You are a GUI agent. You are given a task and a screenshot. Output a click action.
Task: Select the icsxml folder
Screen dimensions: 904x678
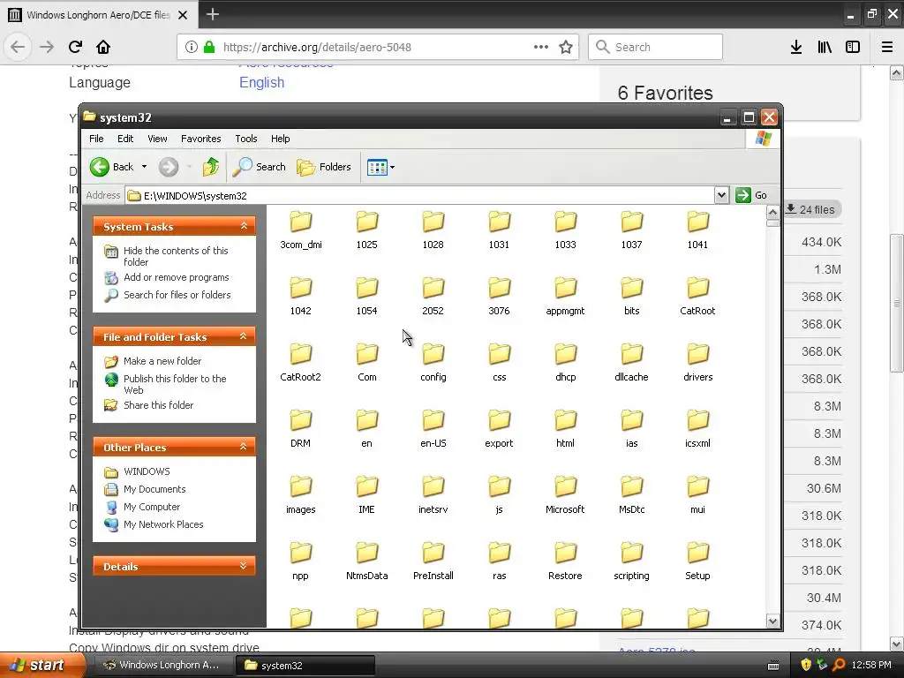tap(697, 429)
